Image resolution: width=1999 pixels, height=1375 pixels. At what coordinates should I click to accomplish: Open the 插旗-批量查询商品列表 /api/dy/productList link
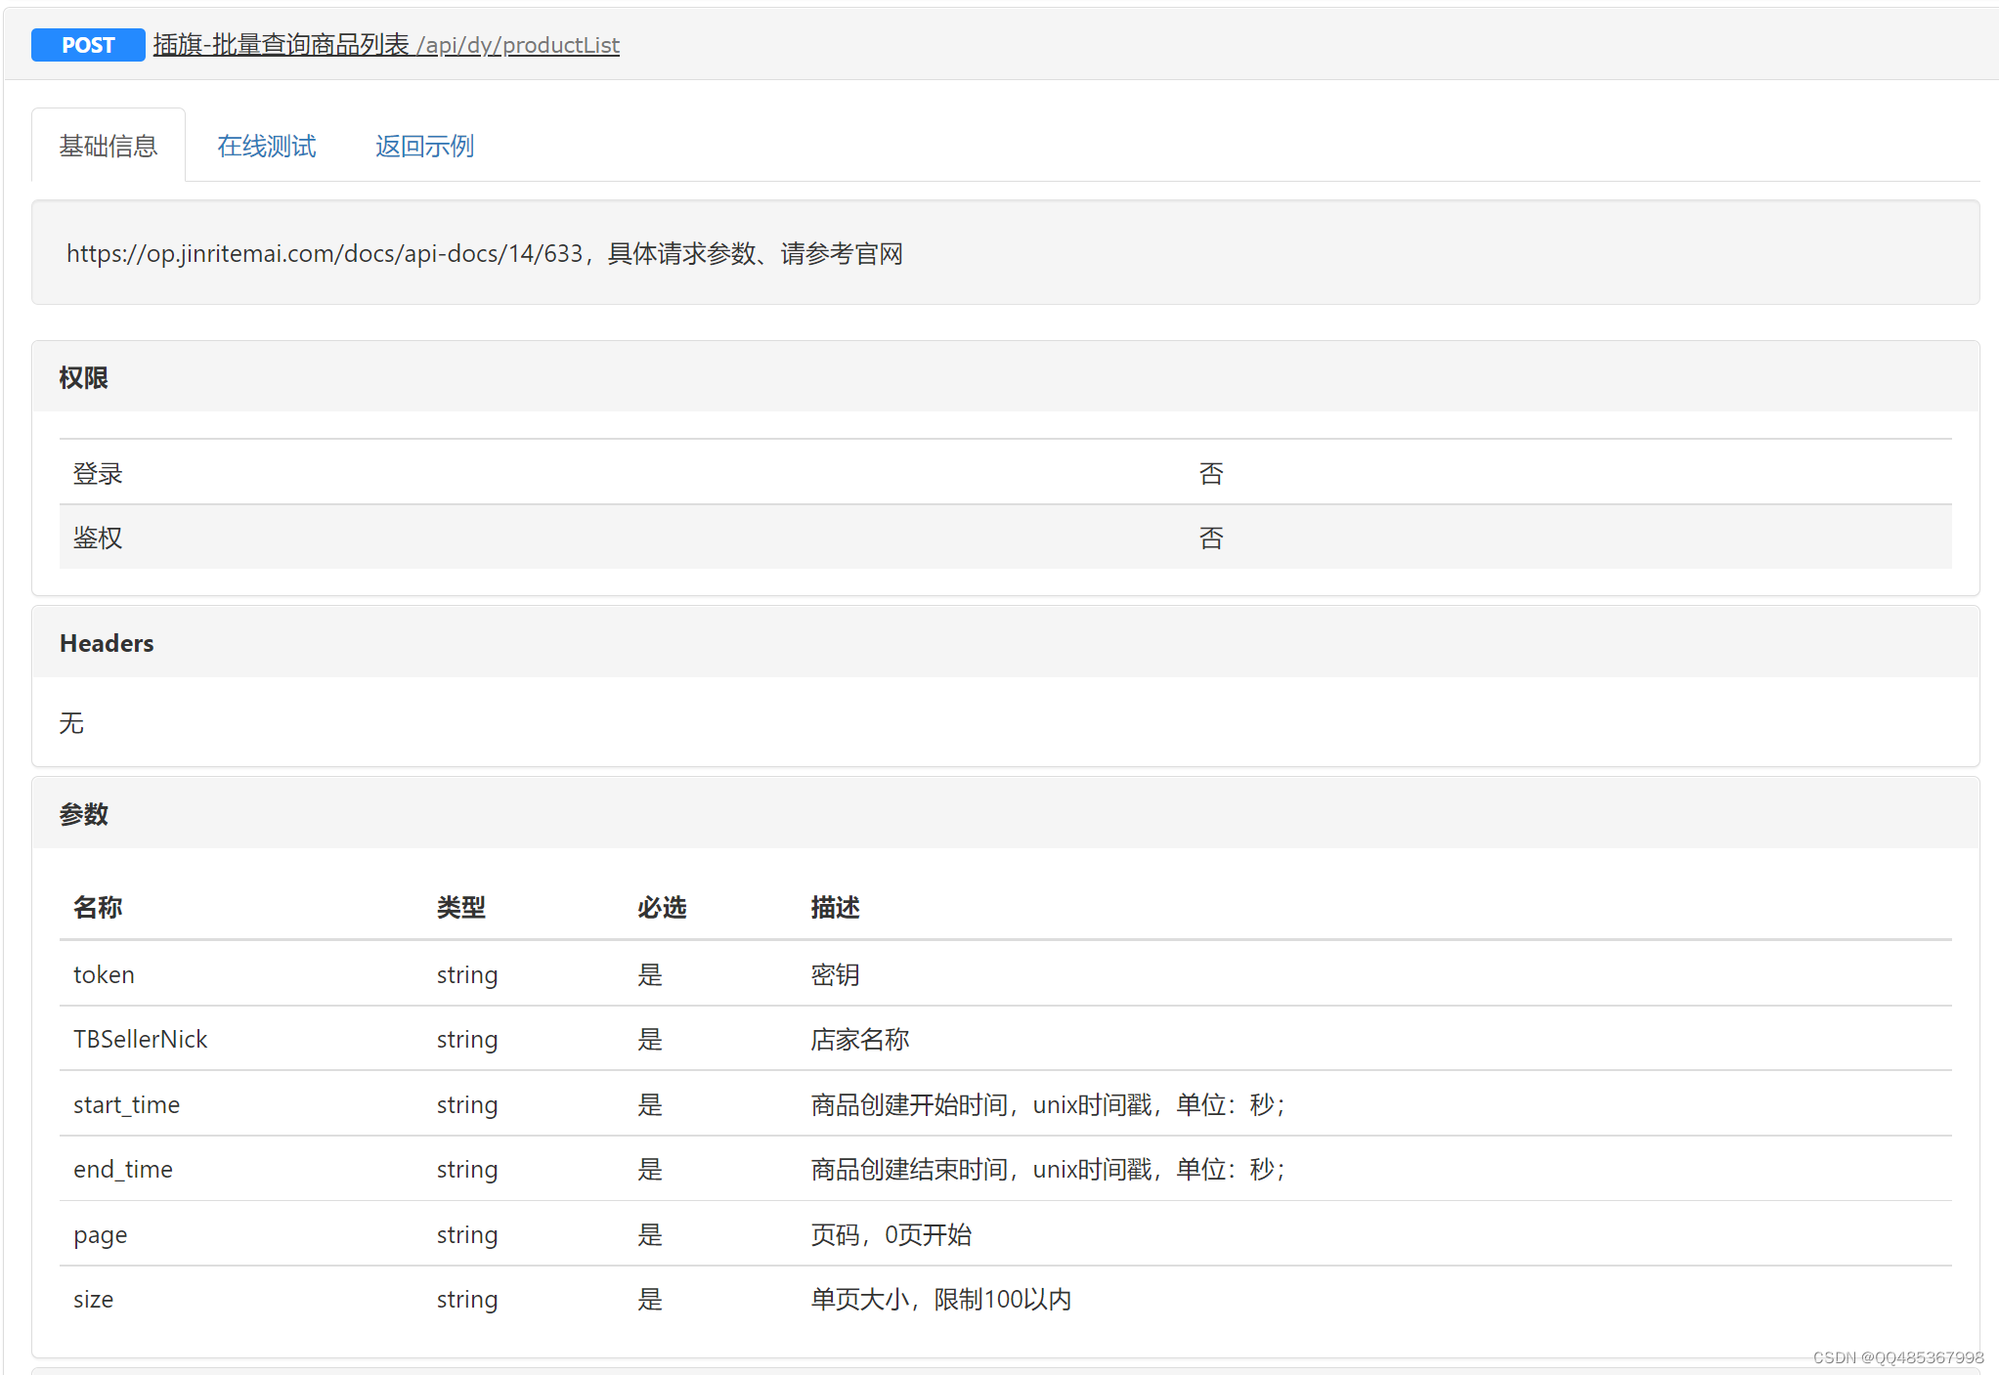[x=386, y=45]
